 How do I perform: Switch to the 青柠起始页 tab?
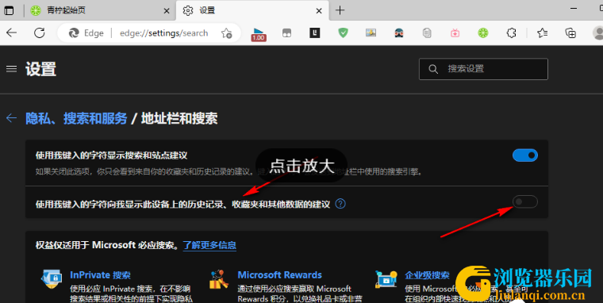pyautogui.click(x=100, y=10)
